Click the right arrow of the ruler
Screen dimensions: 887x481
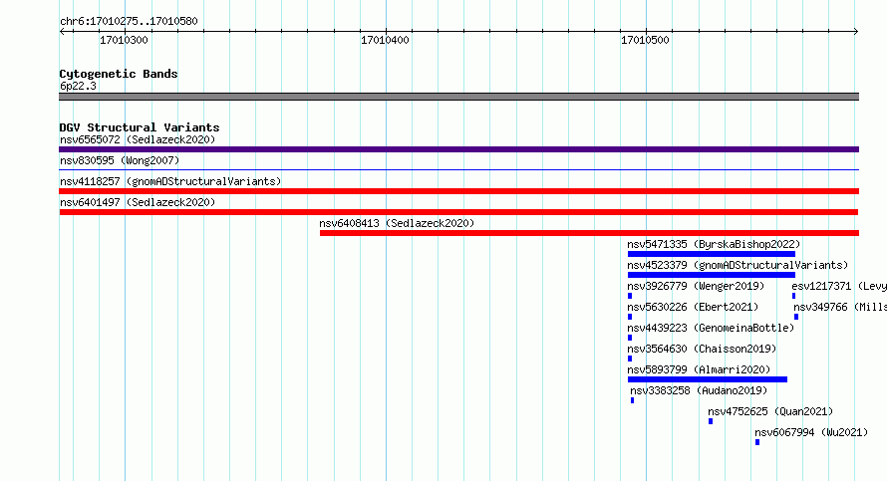click(856, 32)
